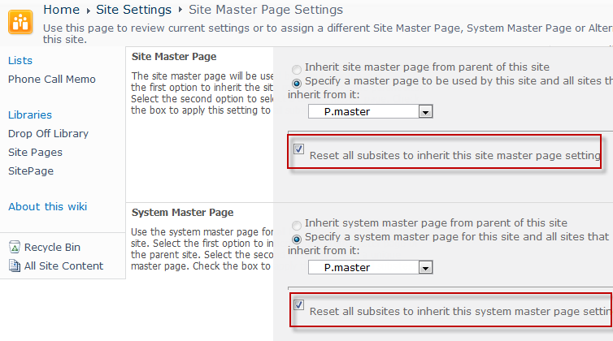Open the Phone Call Memo list

(x=51, y=80)
